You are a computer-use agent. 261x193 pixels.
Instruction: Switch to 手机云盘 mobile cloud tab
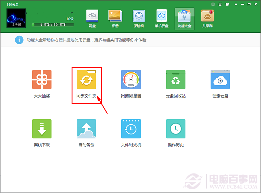(162, 19)
